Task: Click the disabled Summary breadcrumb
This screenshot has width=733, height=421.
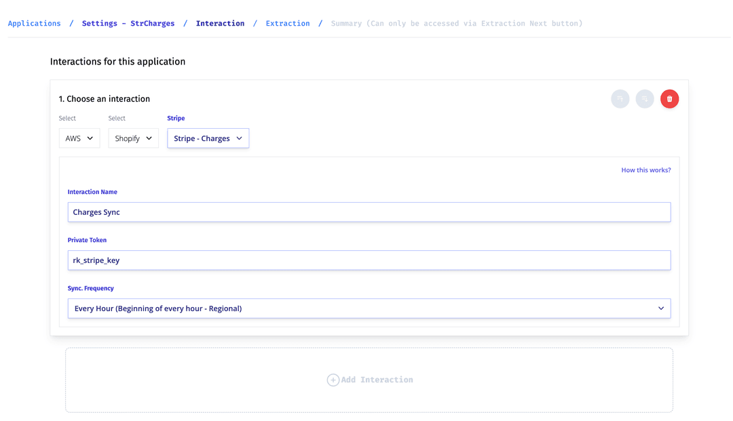Action: coord(457,23)
